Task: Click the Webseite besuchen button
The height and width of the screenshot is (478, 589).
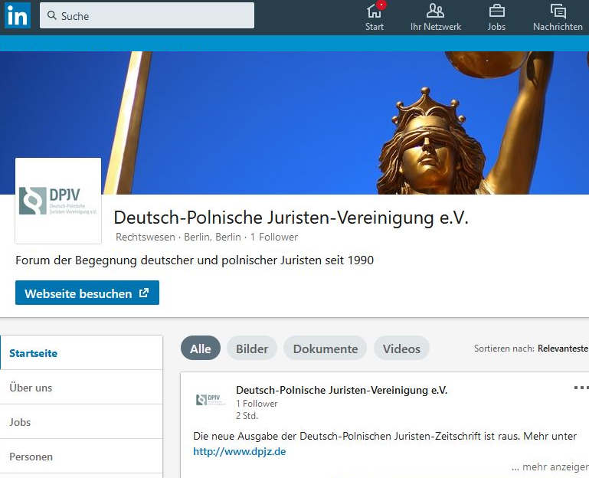Action: 87,293
